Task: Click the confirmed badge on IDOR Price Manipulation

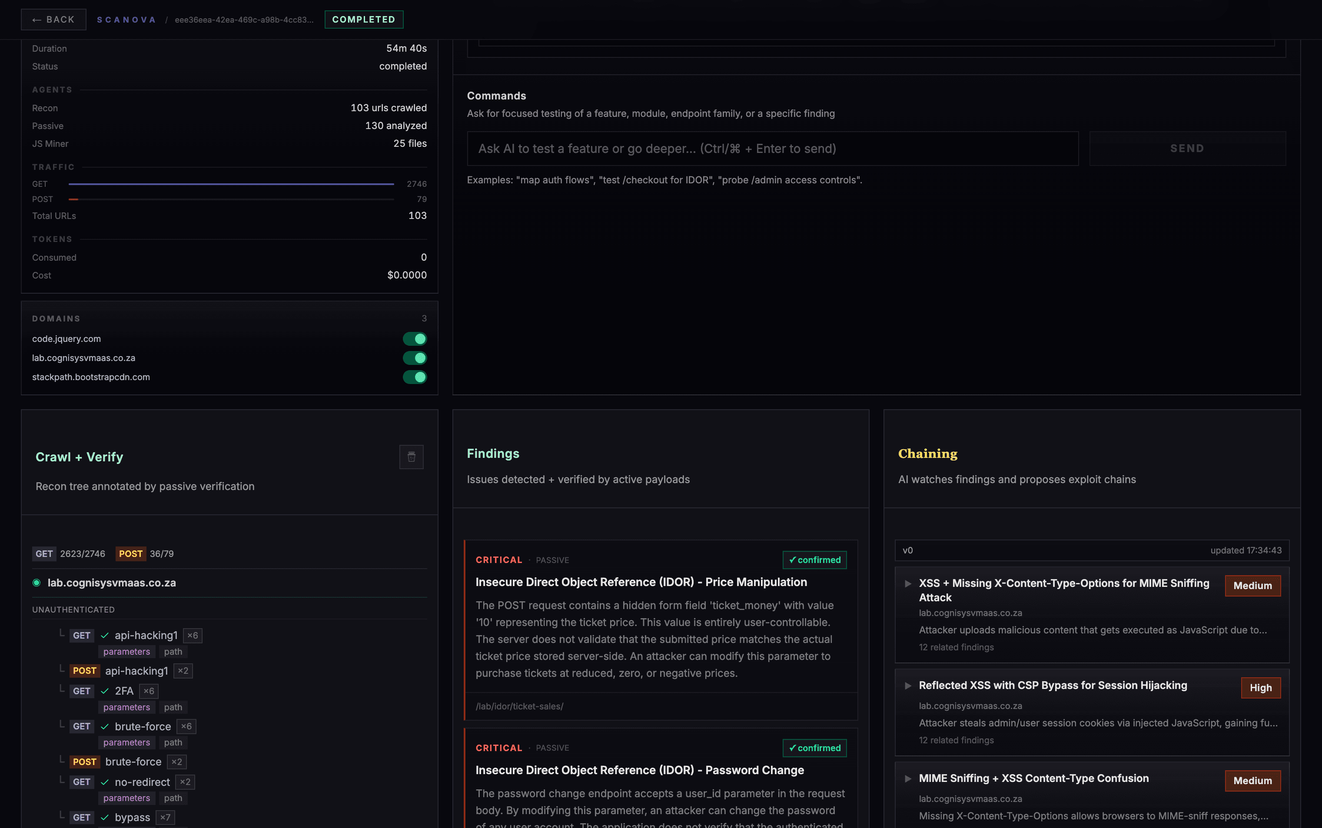Action: 814,560
